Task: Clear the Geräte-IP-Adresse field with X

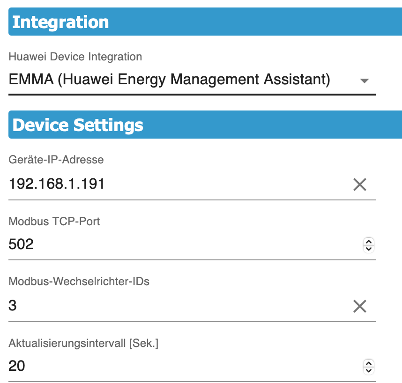Action: (x=359, y=184)
